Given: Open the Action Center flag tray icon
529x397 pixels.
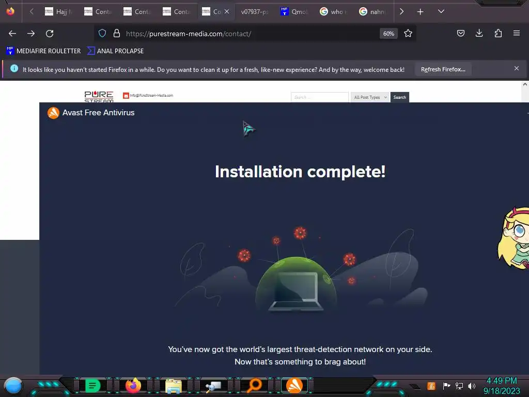Looking at the screenshot, I should click(446, 386).
